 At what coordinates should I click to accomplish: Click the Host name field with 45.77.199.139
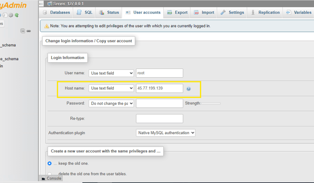pos(159,88)
